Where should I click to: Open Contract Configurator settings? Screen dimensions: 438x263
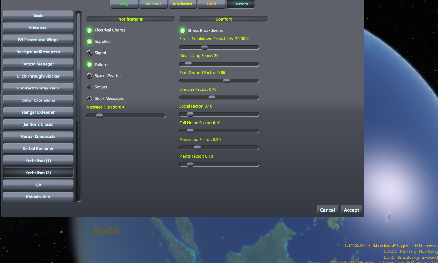point(38,88)
